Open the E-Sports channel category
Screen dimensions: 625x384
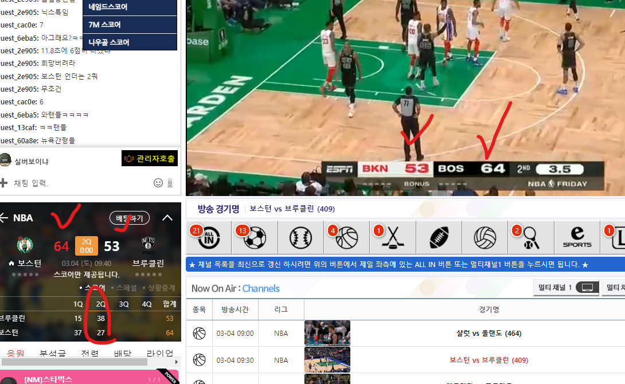577,237
